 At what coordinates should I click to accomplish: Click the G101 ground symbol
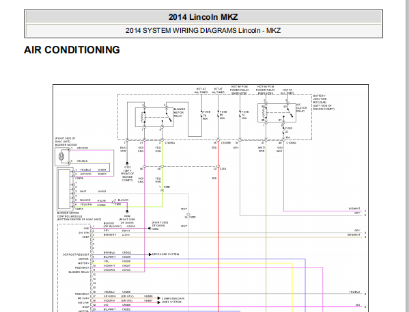point(127,163)
